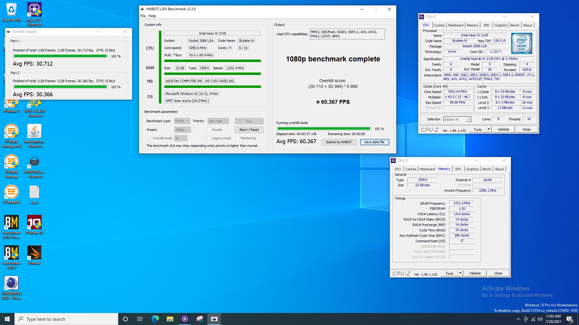Launch the cpuz_x32 shortcut icon
579x325 pixels.
coord(34,14)
